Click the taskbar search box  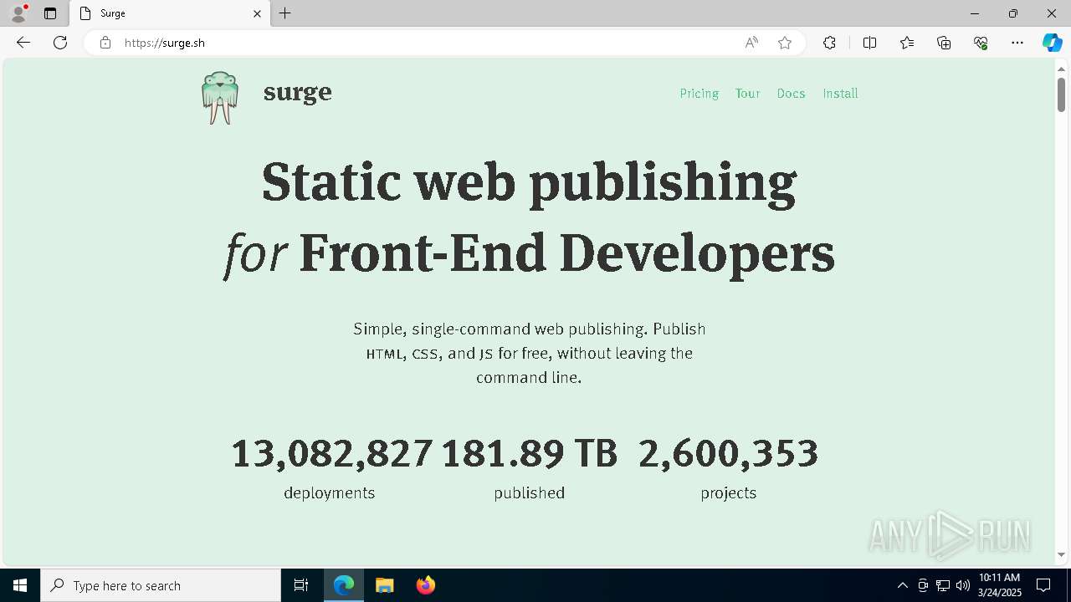pyautogui.click(x=161, y=585)
